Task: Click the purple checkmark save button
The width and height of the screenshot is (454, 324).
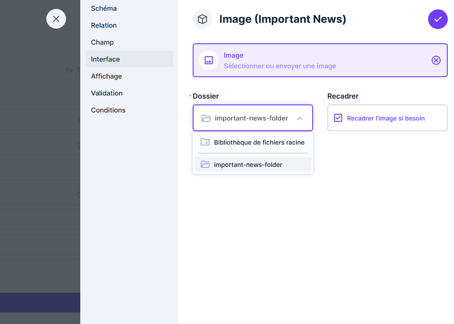Action: click(x=437, y=19)
